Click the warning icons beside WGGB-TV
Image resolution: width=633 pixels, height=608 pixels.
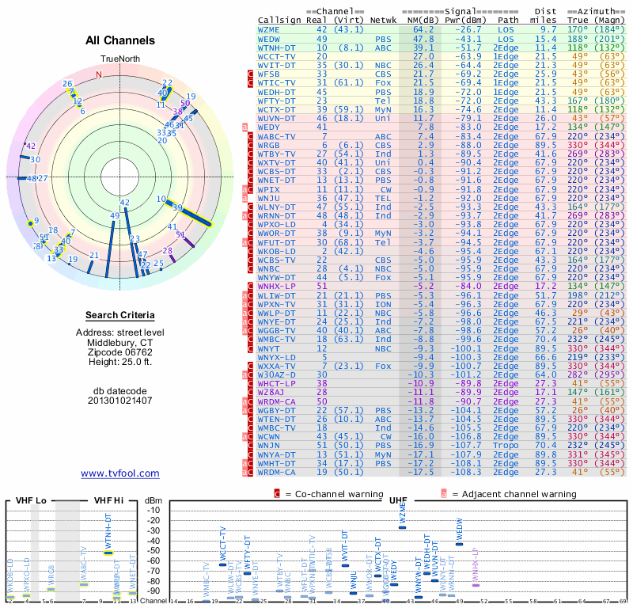click(x=248, y=330)
